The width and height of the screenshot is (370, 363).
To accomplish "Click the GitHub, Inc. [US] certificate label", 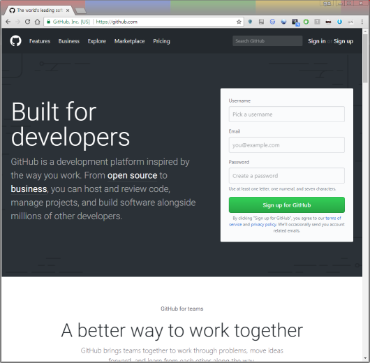I will pos(71,22).
